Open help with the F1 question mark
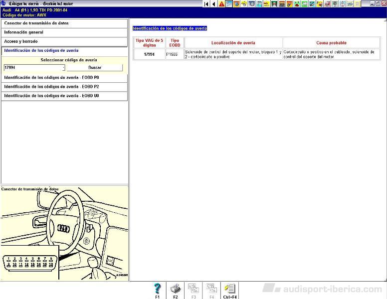The image size is (387, 299). pyautogui.click(x=157, y=291)
